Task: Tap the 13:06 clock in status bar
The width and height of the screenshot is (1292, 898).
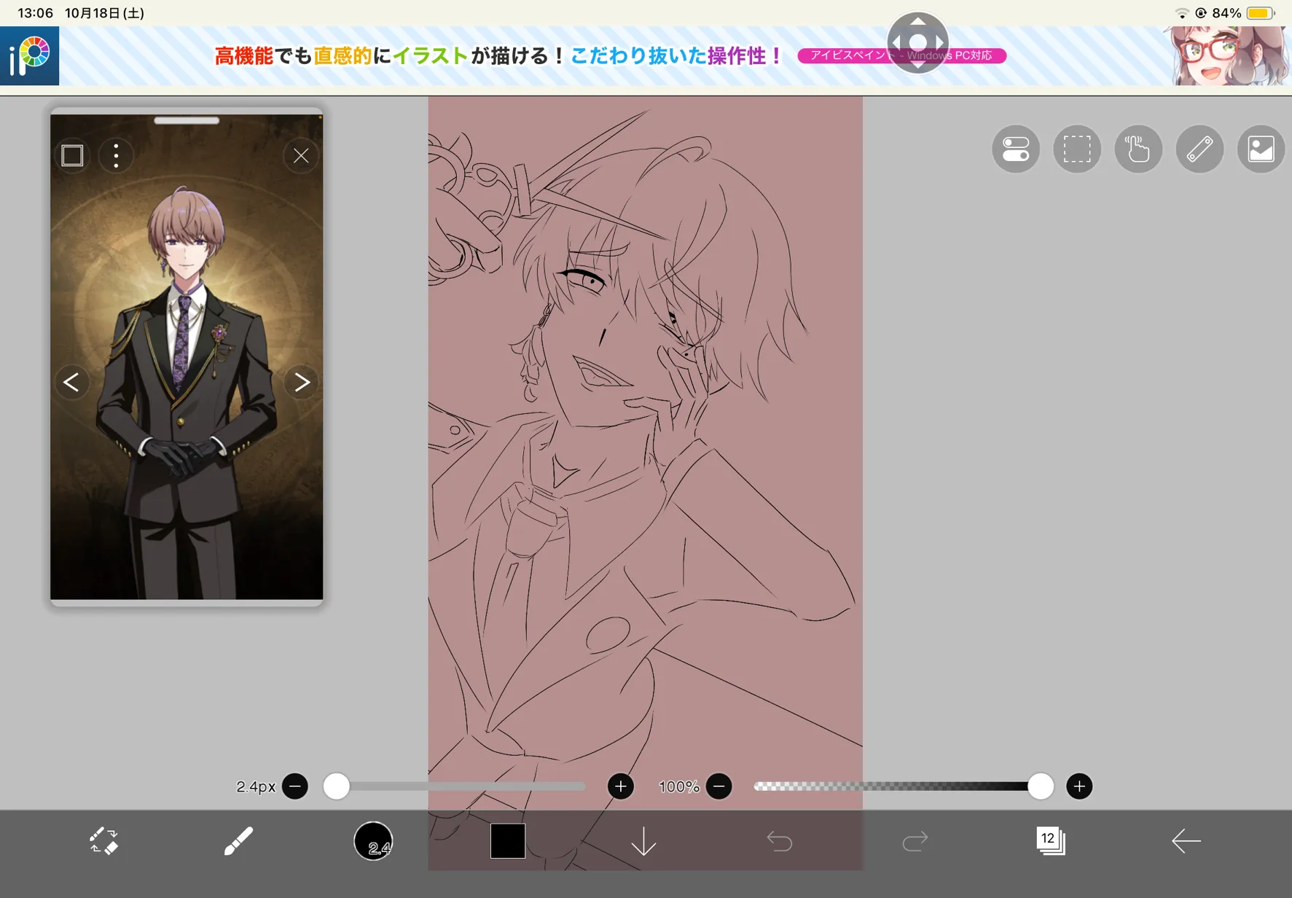Action: [35, 13]
